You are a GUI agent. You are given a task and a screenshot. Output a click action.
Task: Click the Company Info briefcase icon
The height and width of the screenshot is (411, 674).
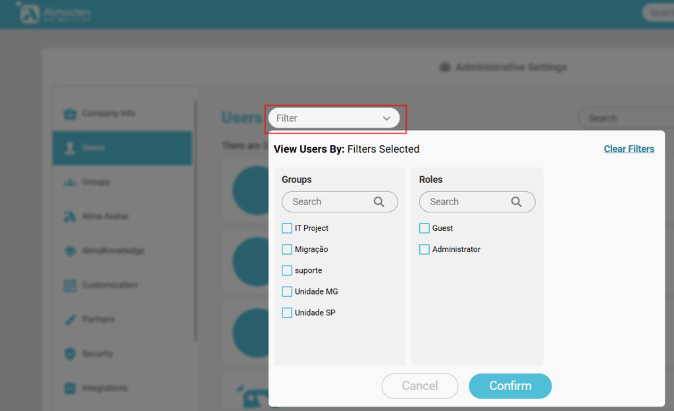click(x=70, y=114)
